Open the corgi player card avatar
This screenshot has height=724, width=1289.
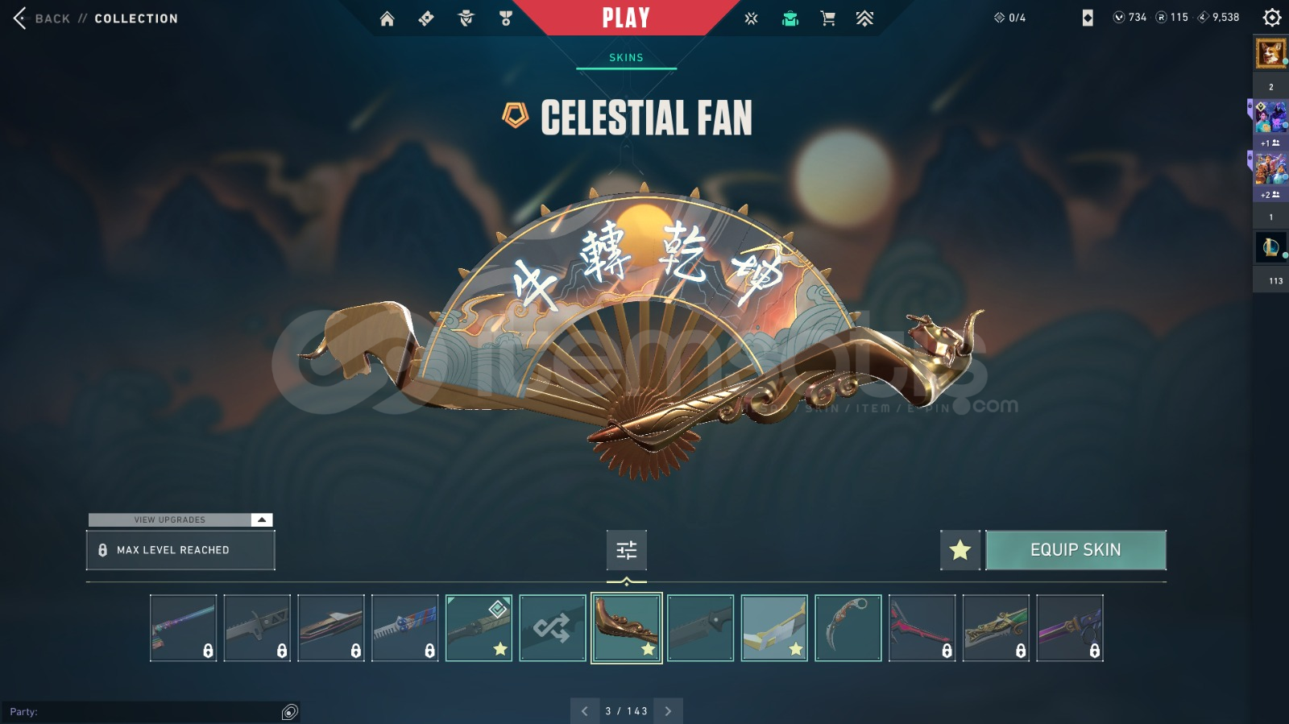(1270, 54)
